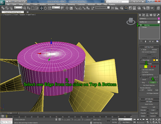This screenshot has height=124, width=161.
Task: Click the pink object color swatch
Action: [x=158, y=18]
